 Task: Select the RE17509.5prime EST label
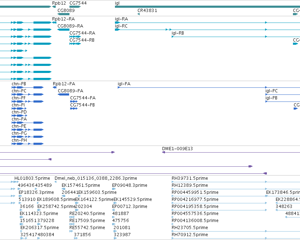[x=87, y=221]
